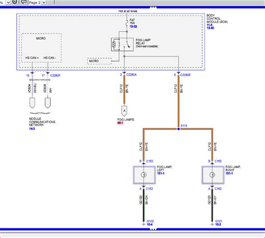Click the Fog Lamp, Right component box
Screen dimensions: 265x238
pyautogui.click(x=213, y=175)
